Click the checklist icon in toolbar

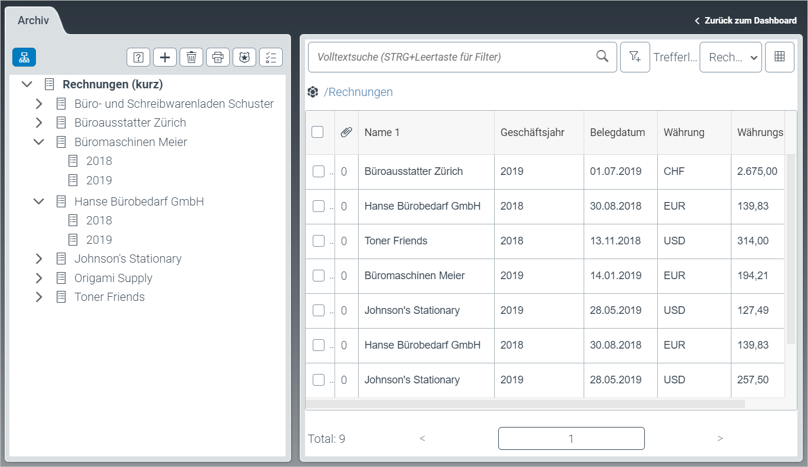pos(271,57)
